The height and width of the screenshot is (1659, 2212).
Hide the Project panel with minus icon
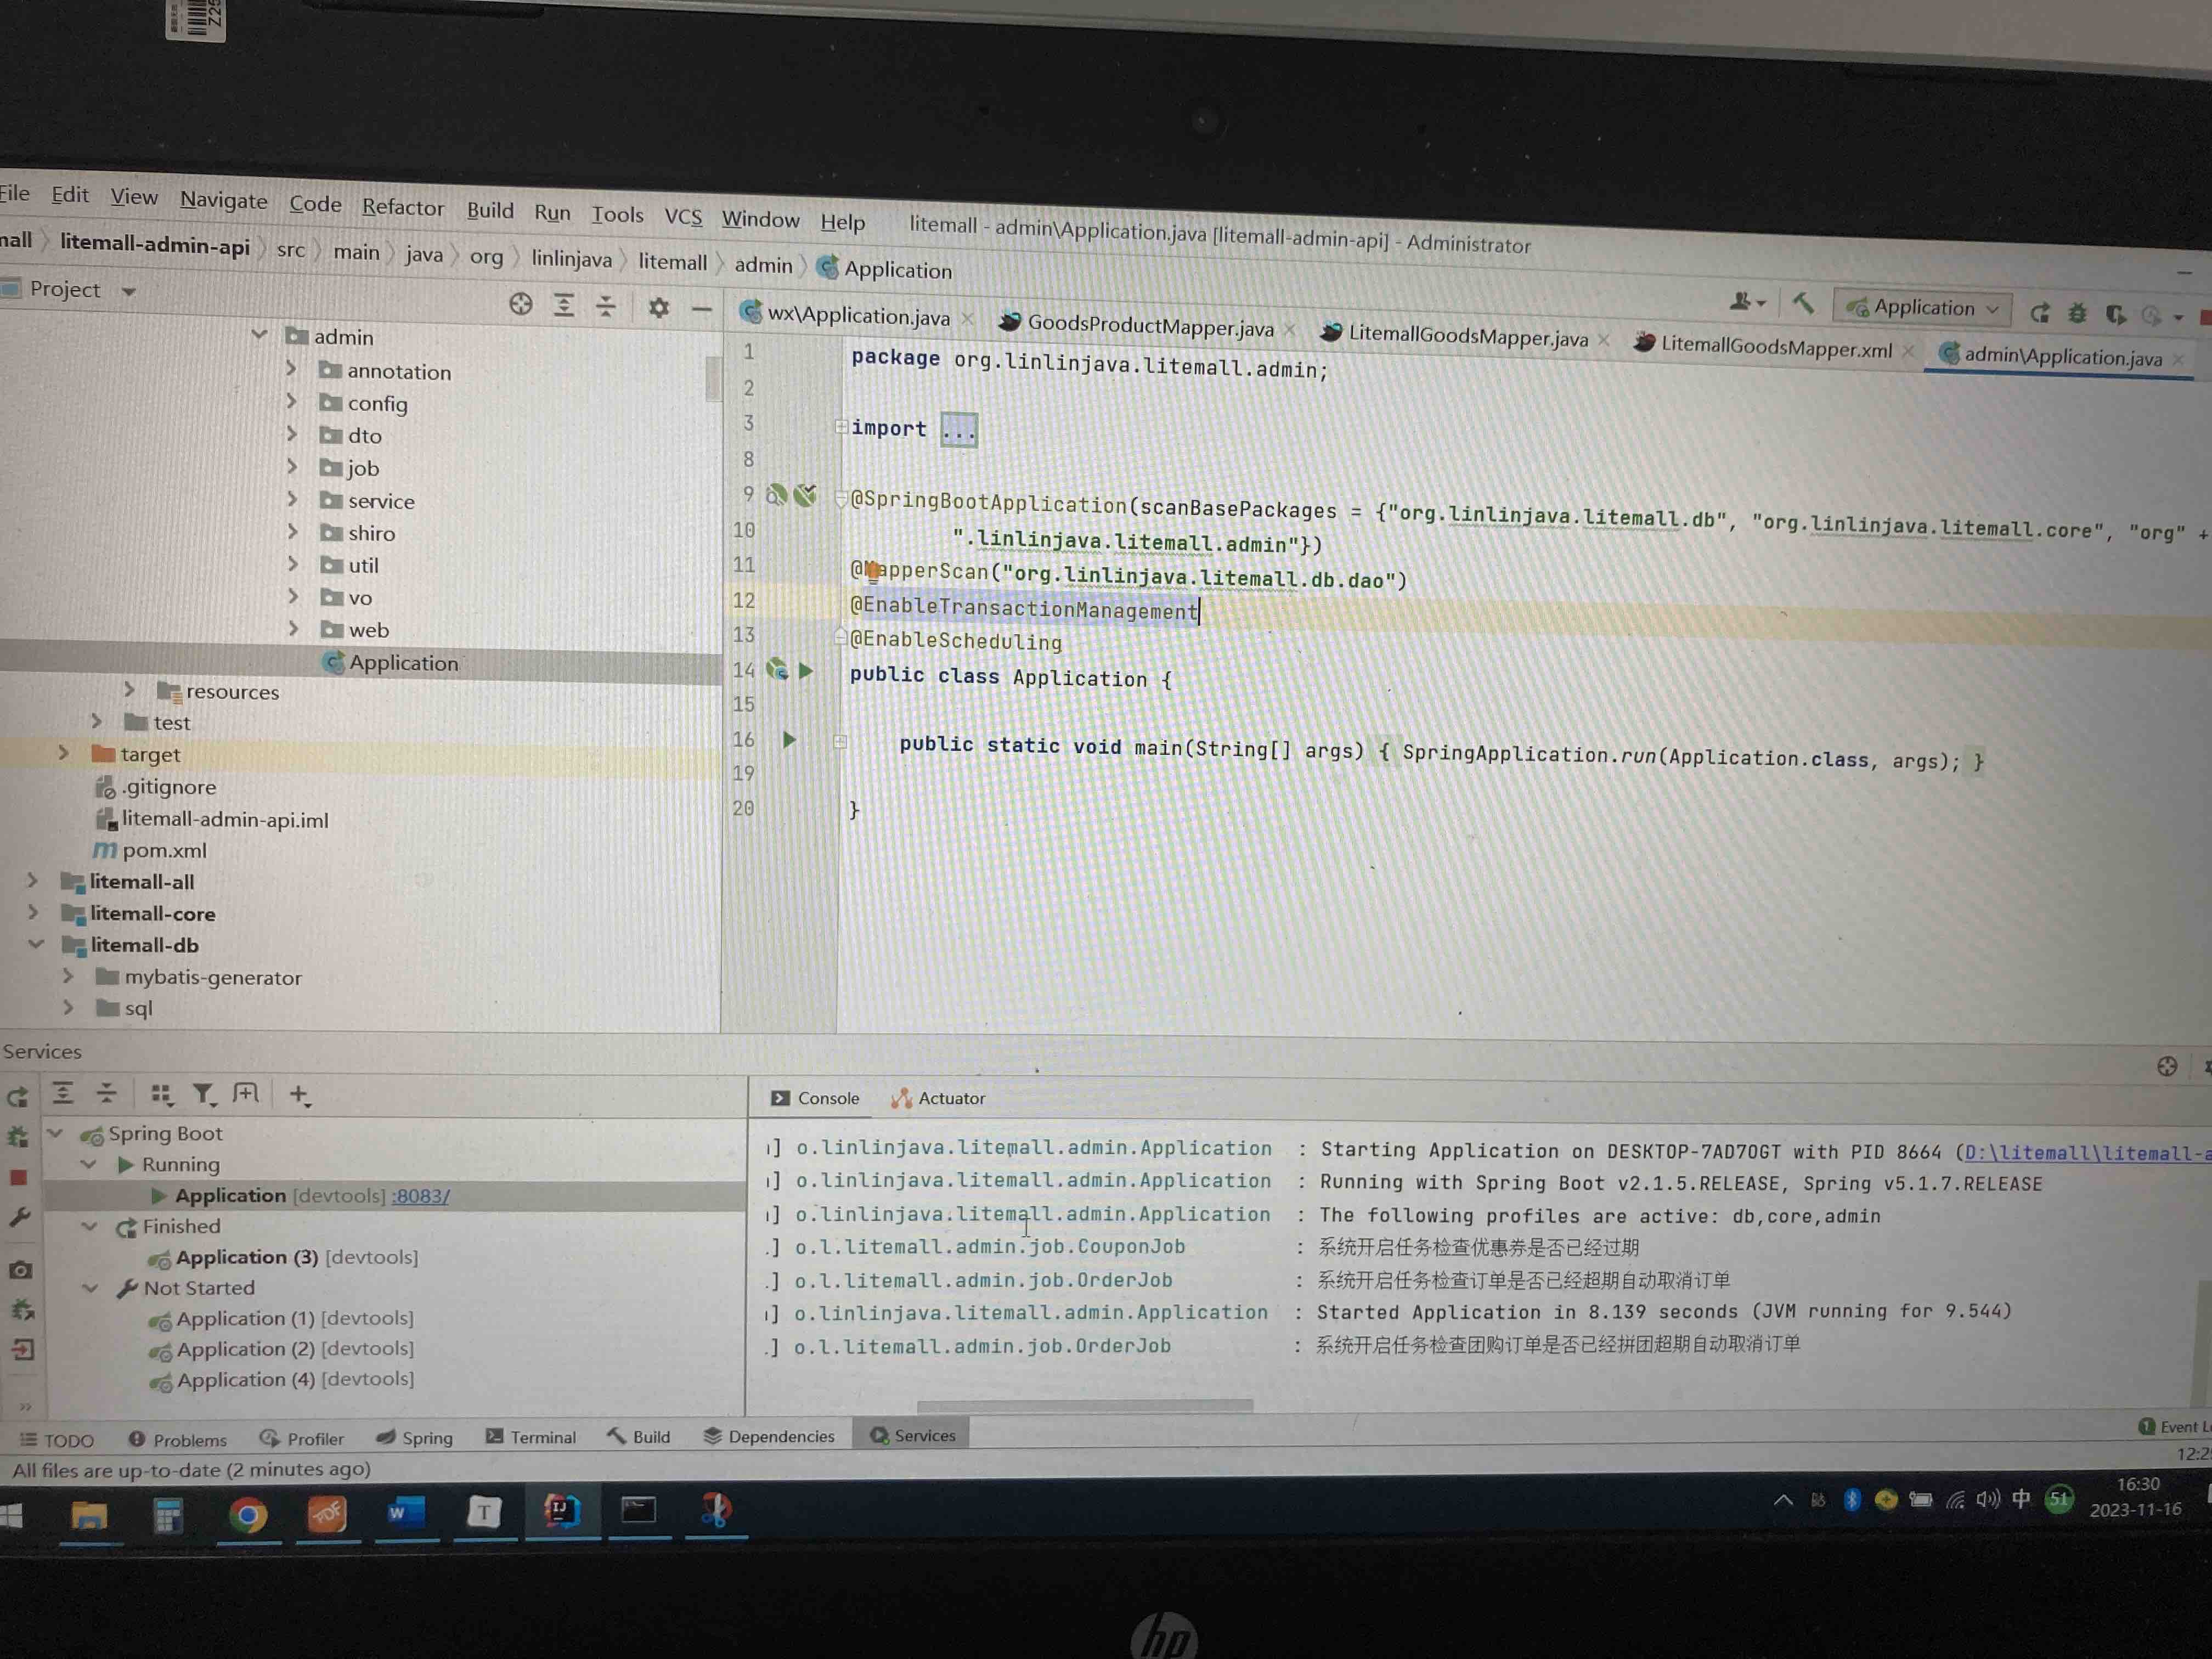click(702, 309)
